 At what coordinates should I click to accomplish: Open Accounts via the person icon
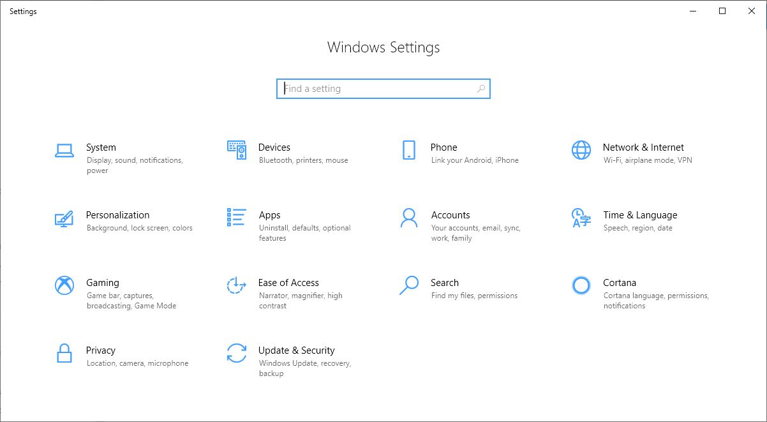point(408,219)
